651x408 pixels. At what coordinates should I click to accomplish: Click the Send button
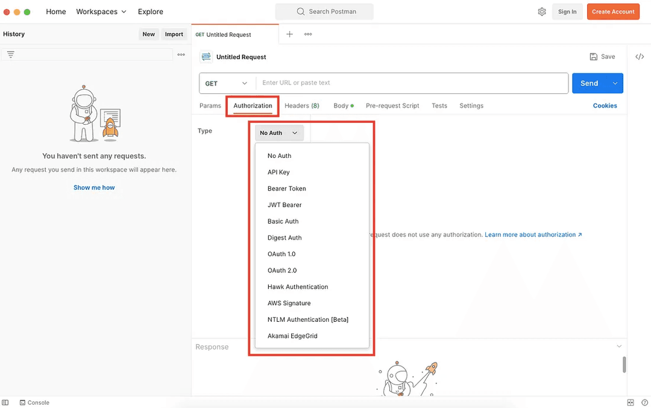[589, 83]
